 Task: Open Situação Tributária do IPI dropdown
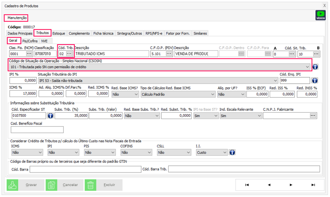click(x=275, y=81)
